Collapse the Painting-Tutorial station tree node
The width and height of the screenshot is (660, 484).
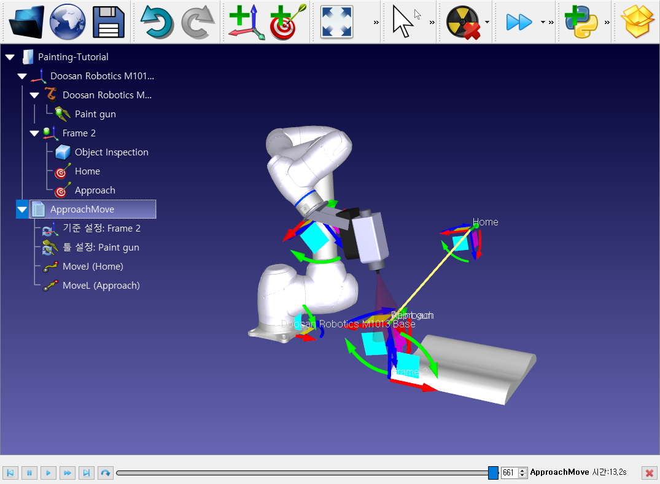(10, 57)
